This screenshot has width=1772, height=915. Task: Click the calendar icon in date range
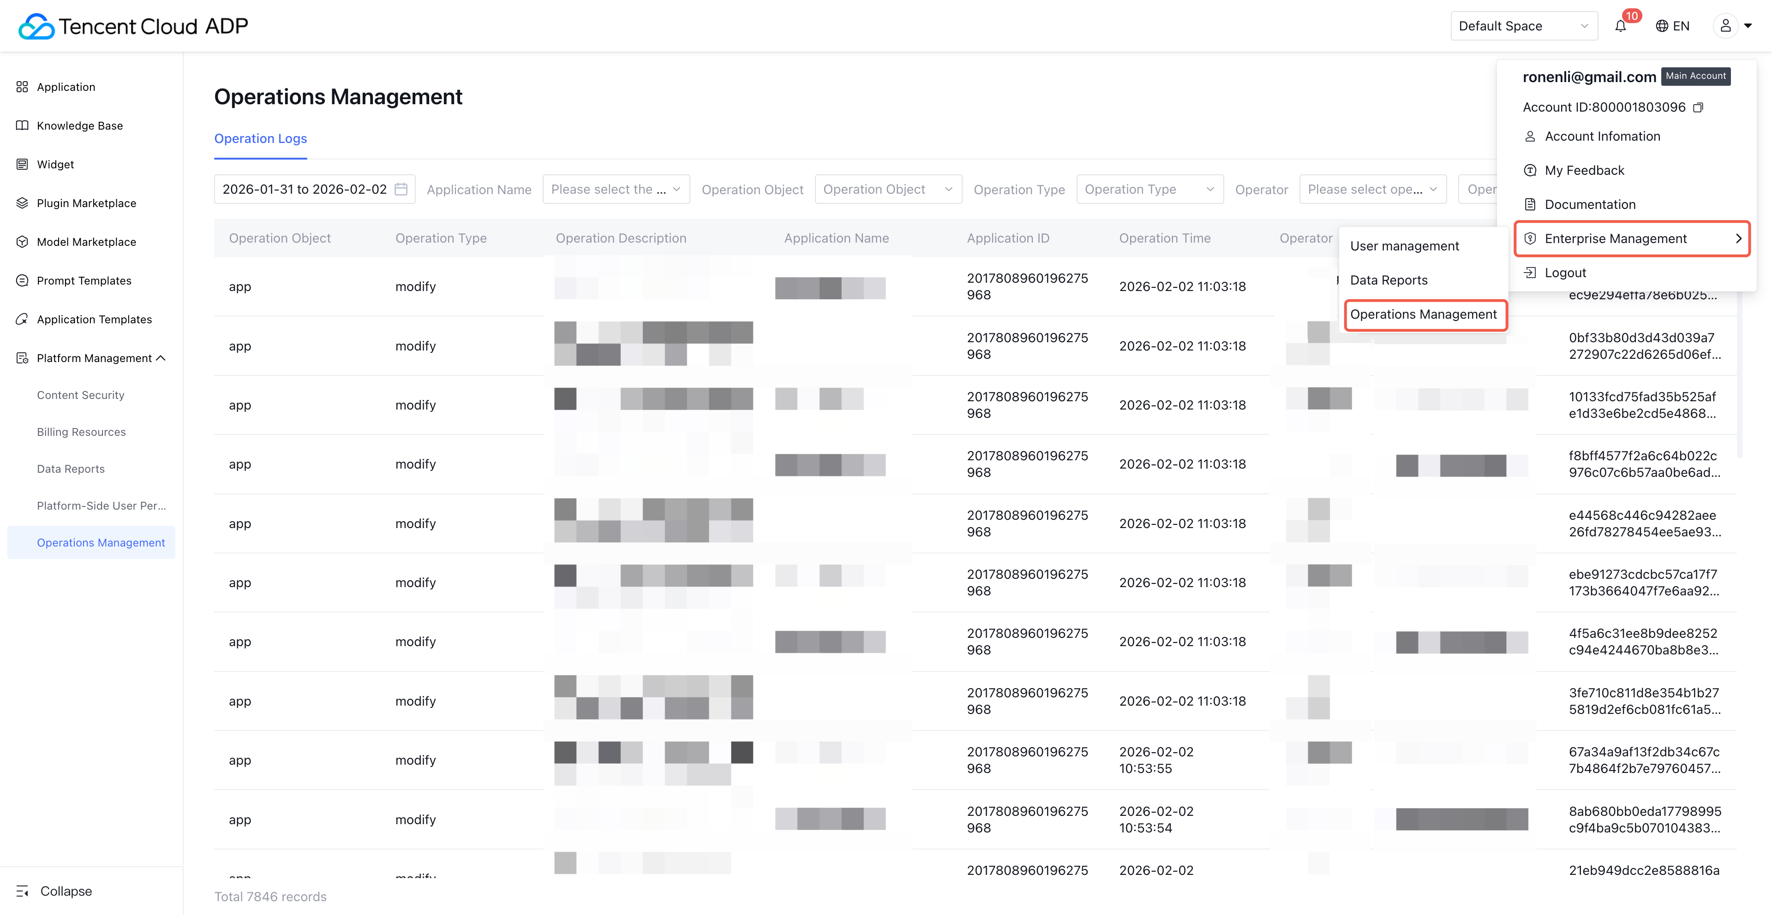pyautogui.click(x=401, y=189)
